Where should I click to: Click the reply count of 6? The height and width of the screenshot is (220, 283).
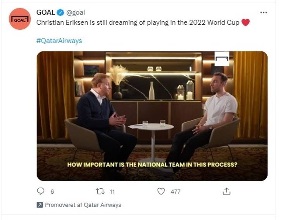pyautogui.click(x=52, y=191)
